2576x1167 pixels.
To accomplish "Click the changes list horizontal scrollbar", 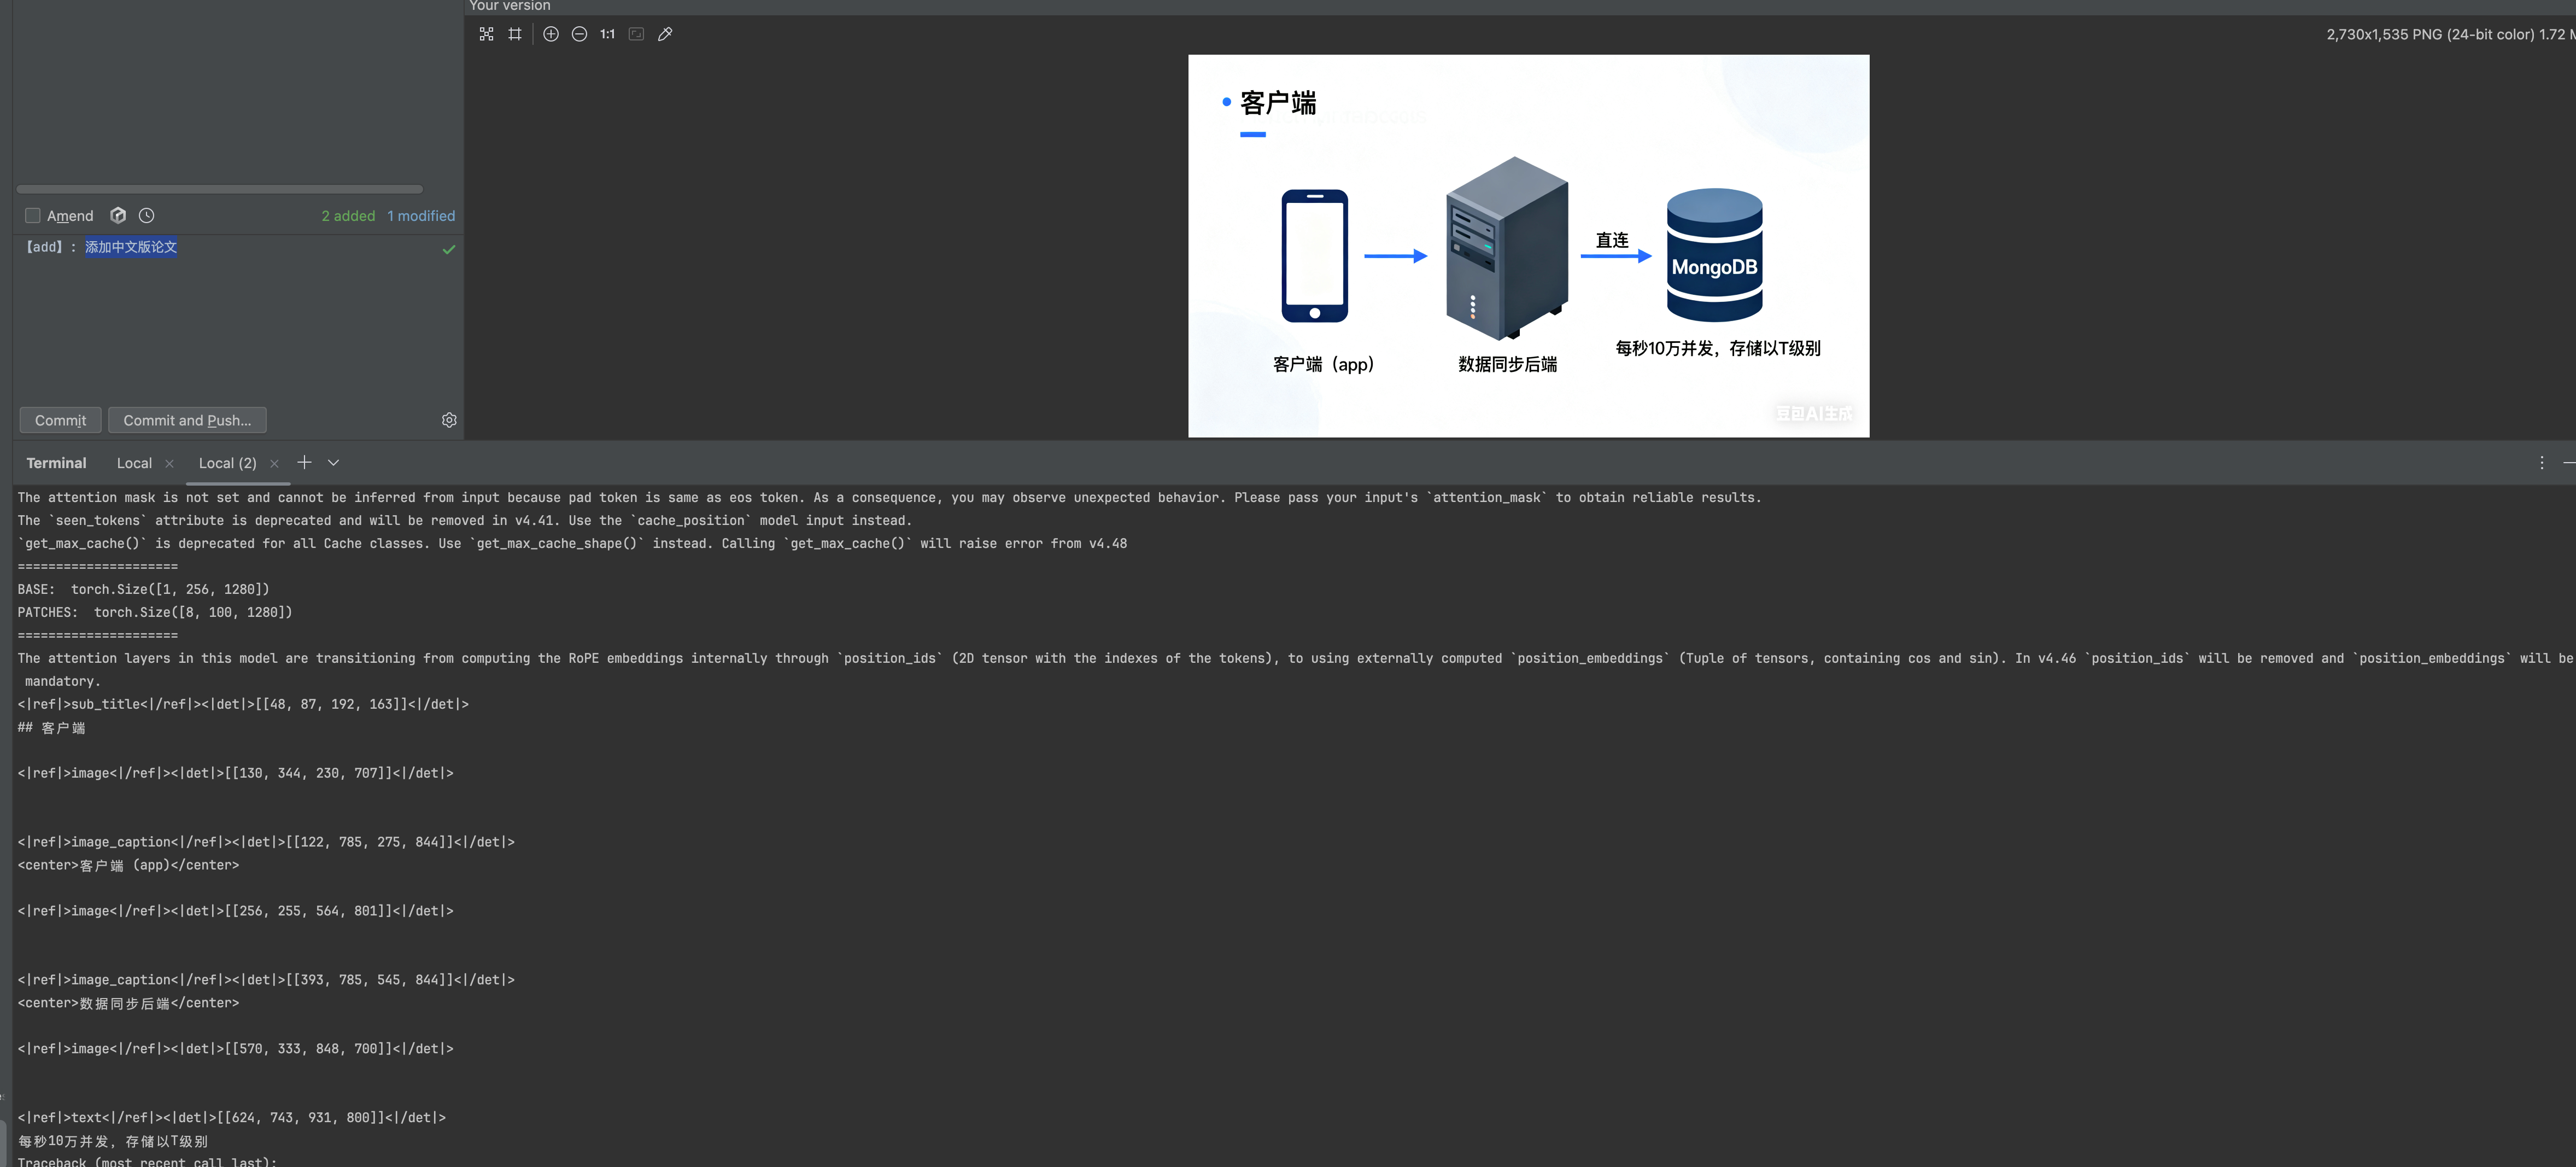I will click(x=219, y=189).
